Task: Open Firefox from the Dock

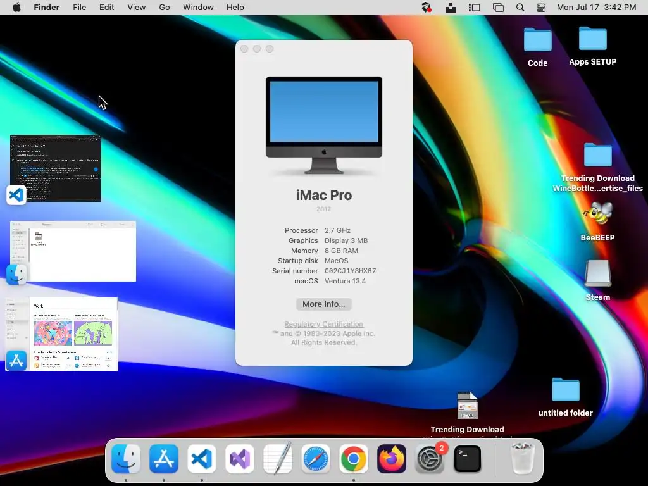Action: [391, 459]
